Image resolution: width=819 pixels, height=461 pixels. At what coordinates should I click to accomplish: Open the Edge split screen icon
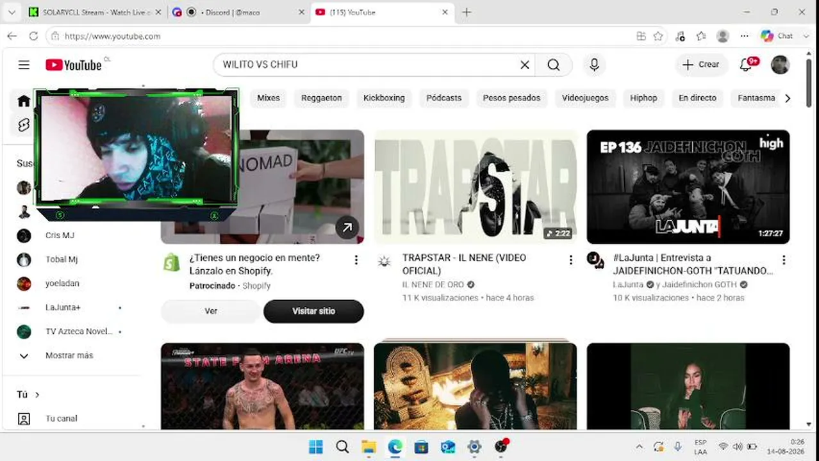click(x=641, y=36)
